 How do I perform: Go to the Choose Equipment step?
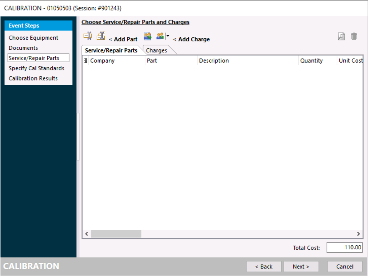pyautogui.click(x=33, y=38)
